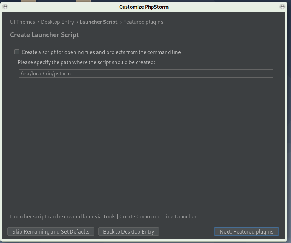Go back to Desktop Entry step
This screenshot has width=291, height=243.
tap(128, 231)
